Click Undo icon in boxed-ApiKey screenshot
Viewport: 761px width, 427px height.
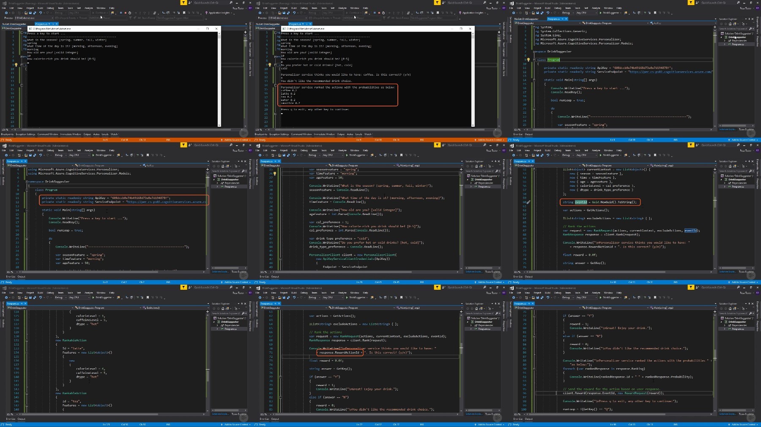tap(41, 155)
